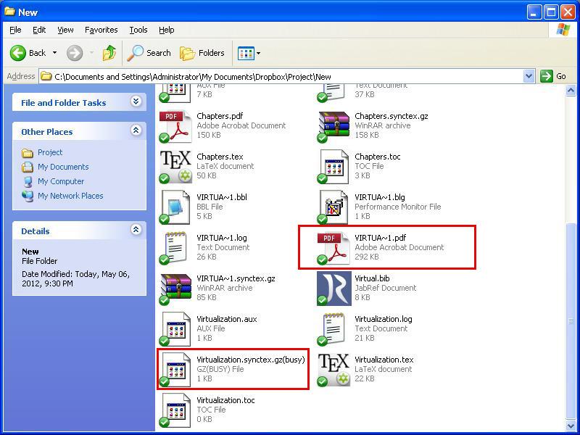Viewport: 580px width, 435px height.
Task: Click the Back arrow icon
Action: point(17,53)
